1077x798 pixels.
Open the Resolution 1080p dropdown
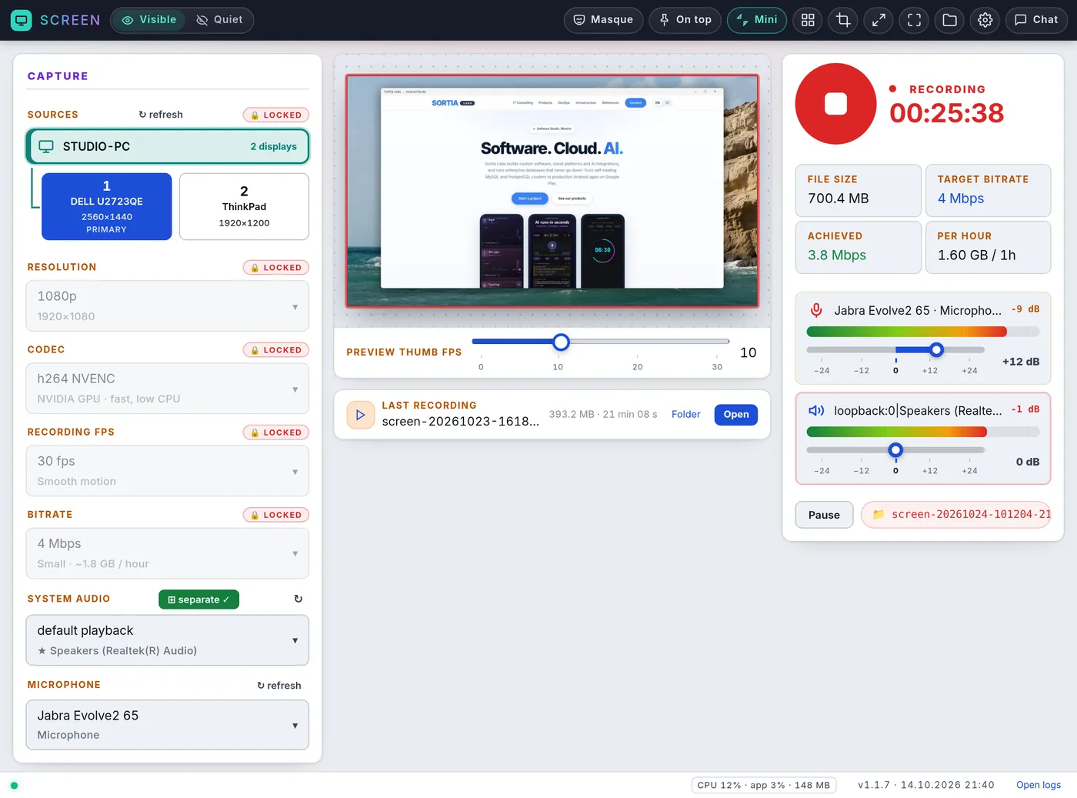point(168,306)
